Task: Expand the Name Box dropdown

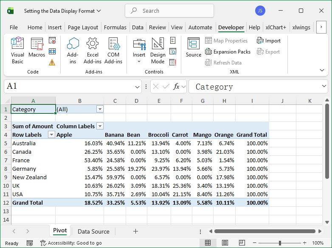Action: click(x=137, y=87)
